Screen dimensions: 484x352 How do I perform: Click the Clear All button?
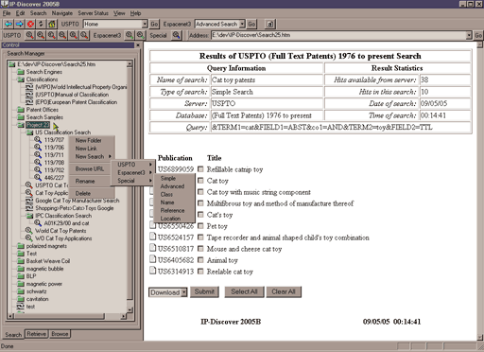pyautogui.click(x=284, y=291)
